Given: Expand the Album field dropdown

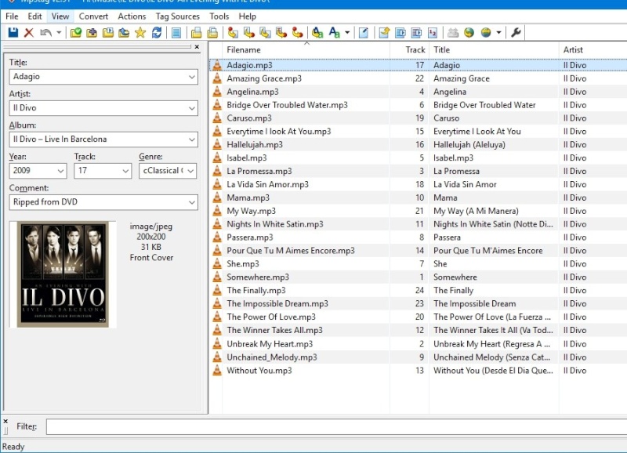Looking at the screenshot, I should (192, 140).
